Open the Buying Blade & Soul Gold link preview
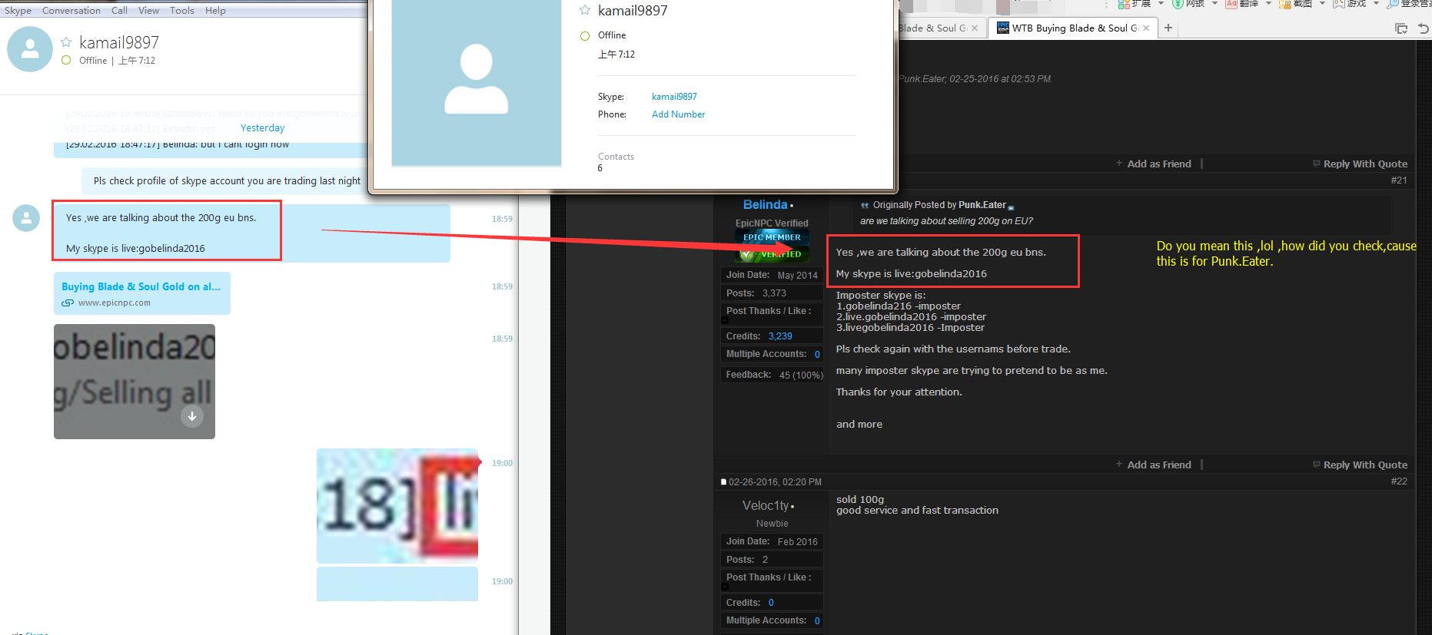Screen dimensions: 1432x635 142,293
